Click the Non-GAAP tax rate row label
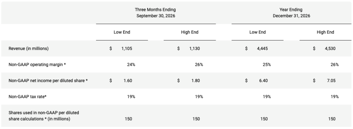Viewport: 353px width, 129px height. (28, 97)
